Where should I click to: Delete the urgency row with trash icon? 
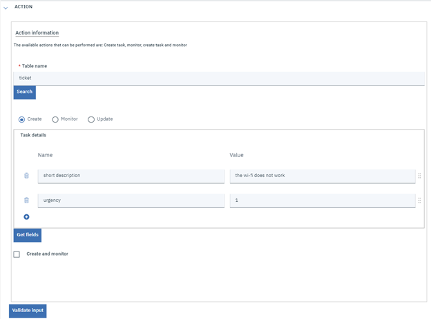tap(26, 200)
